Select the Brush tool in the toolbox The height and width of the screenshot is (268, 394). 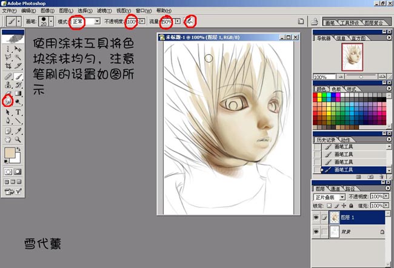click(x=18, y=77)
